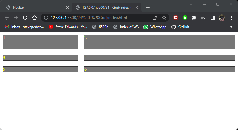
Task: Bookmark this page with the star
Action: (x=164, y=18)
